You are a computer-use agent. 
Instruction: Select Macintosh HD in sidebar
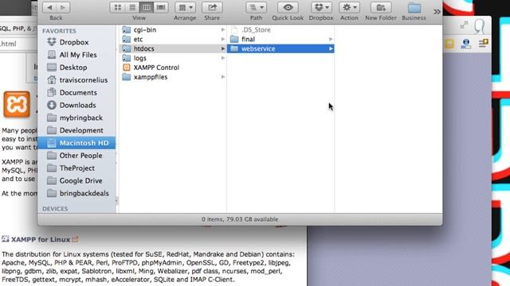click(76, 143)
